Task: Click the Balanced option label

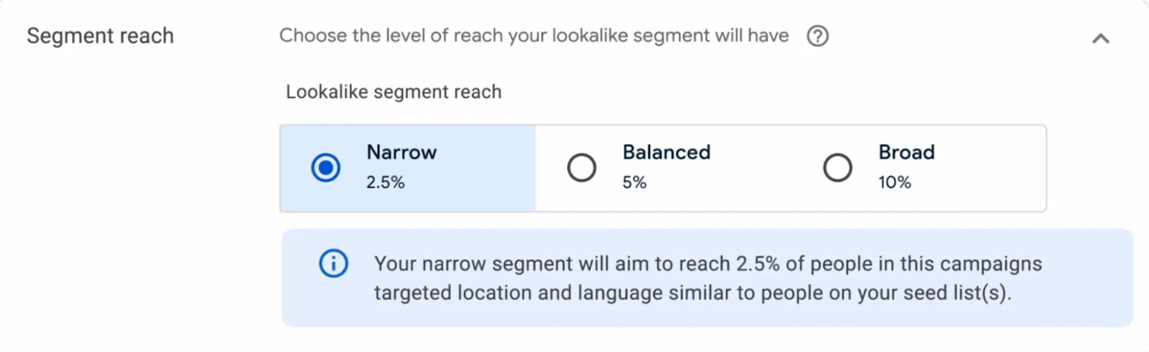Action: (666, 152)
